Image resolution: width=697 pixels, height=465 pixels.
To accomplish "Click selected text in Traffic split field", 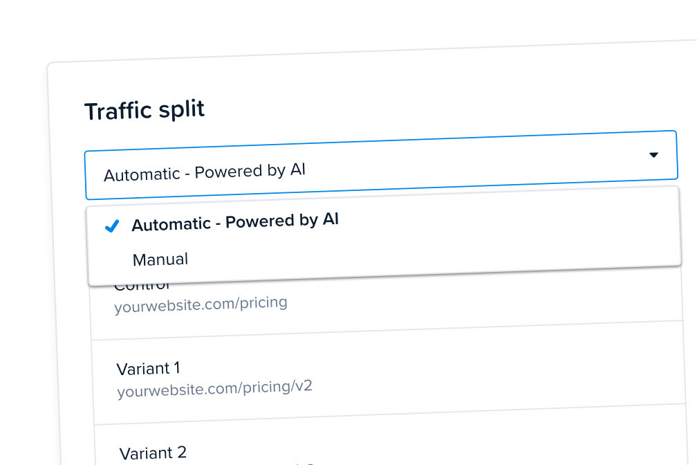I will coord(205,172).
